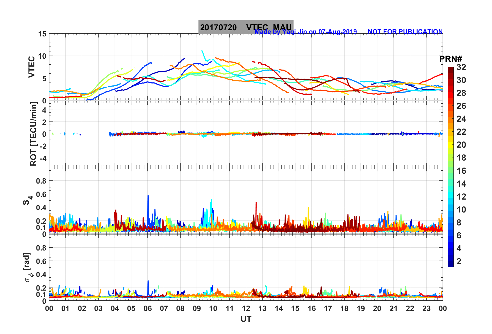Click the plot title '20170720 VTEC MAU'
492x334 pixels.
click(246, 27)
